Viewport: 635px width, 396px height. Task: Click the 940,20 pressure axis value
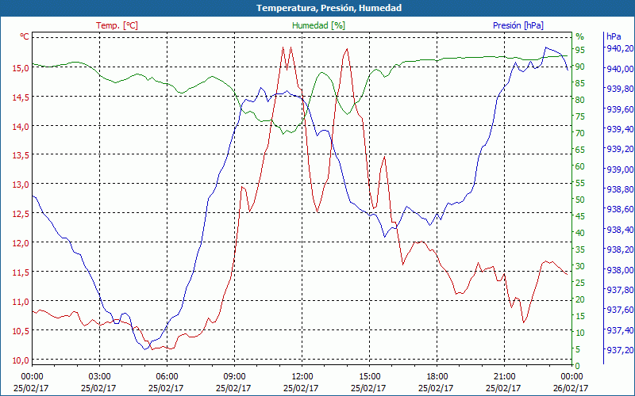pyautogui.click(x=618, y=48)
